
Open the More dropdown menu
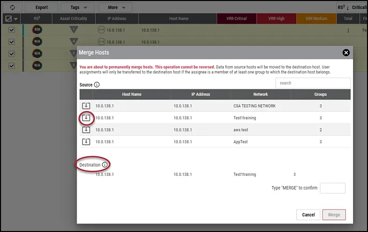pyautogui.click(x=116, y=7)
